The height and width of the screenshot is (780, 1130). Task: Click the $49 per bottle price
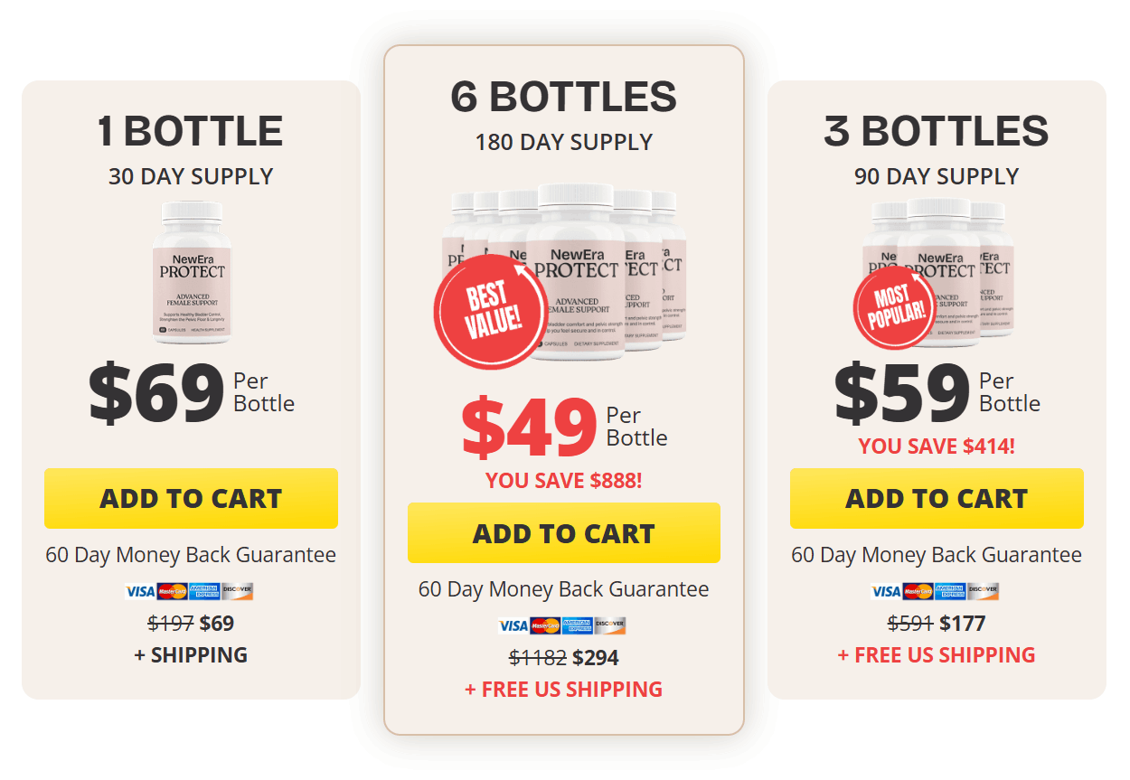[x=529, y=428]
